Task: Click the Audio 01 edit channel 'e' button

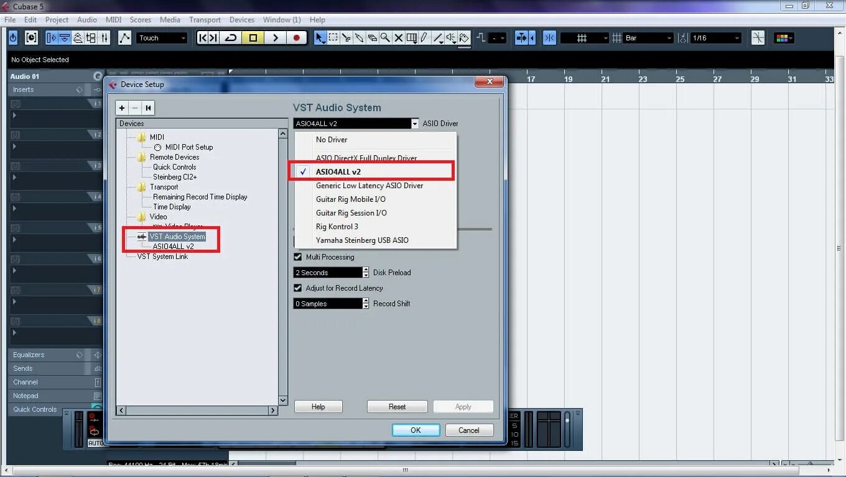Action: tap(97, 76)
